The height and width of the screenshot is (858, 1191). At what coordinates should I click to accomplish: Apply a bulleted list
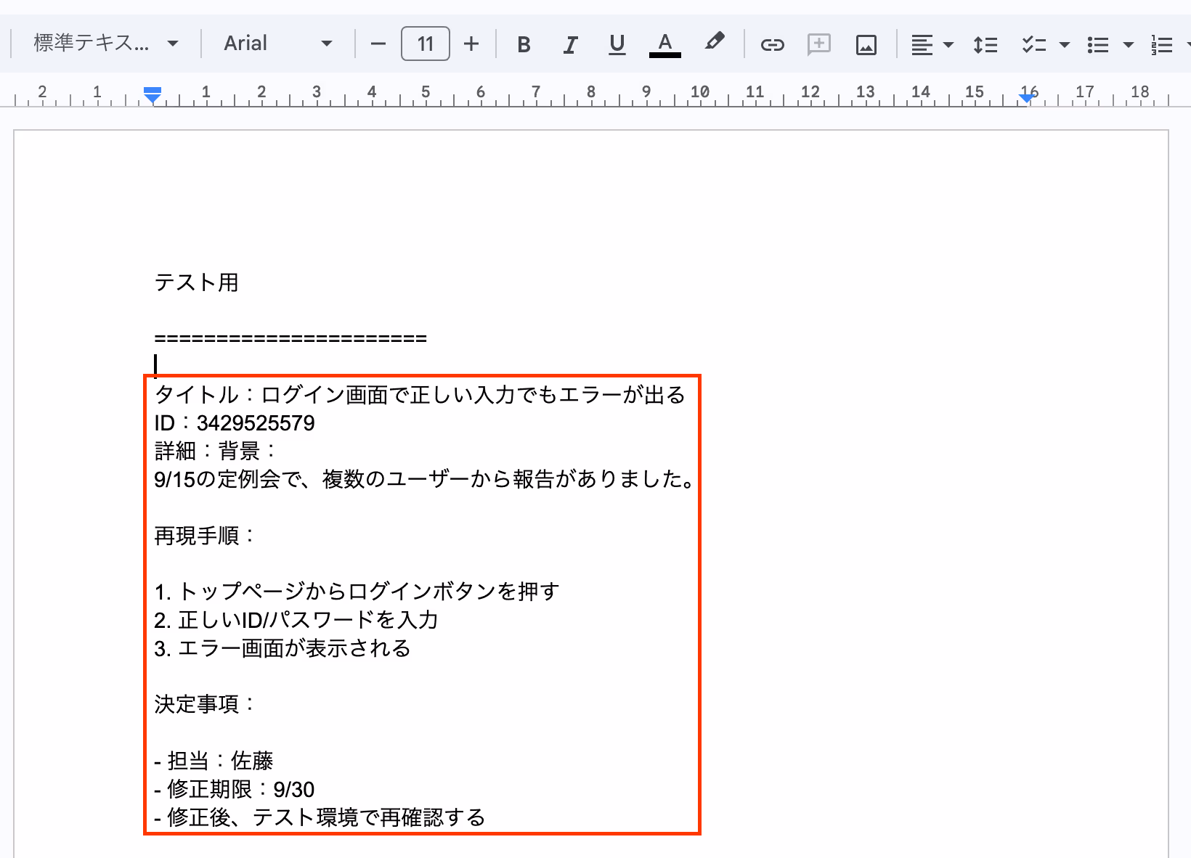coord(1097,44)
